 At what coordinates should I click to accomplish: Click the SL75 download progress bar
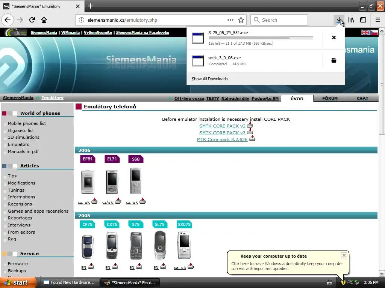(x=261, y=38)
